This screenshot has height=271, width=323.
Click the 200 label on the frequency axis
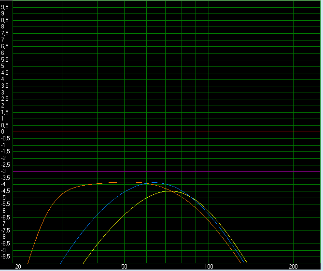(x=293, y=267)
